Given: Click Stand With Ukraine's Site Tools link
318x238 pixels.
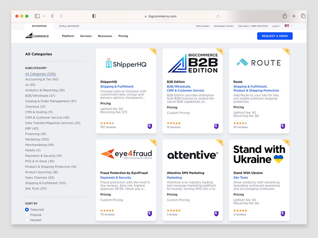Looking at the screenshot, I should point(241,177).
